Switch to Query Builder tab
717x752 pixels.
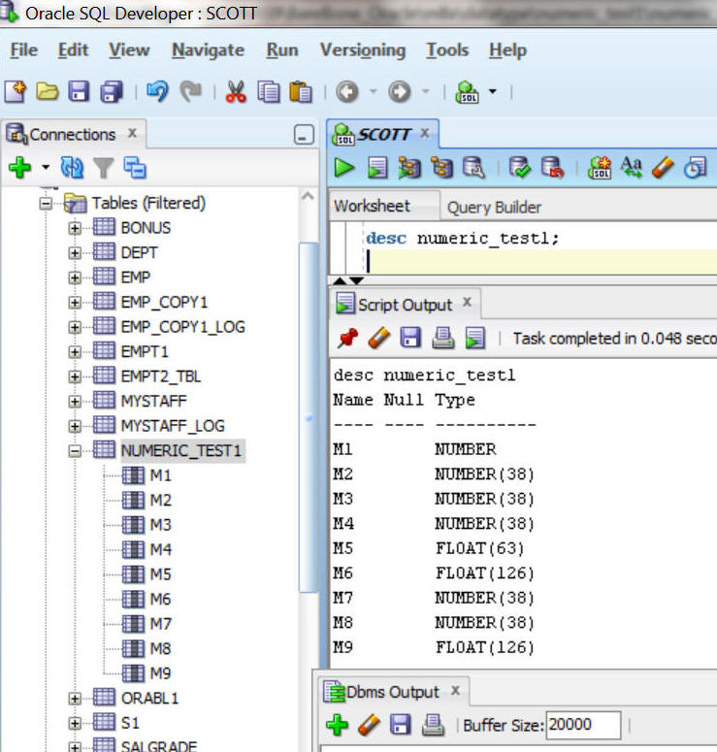(494, 208)
